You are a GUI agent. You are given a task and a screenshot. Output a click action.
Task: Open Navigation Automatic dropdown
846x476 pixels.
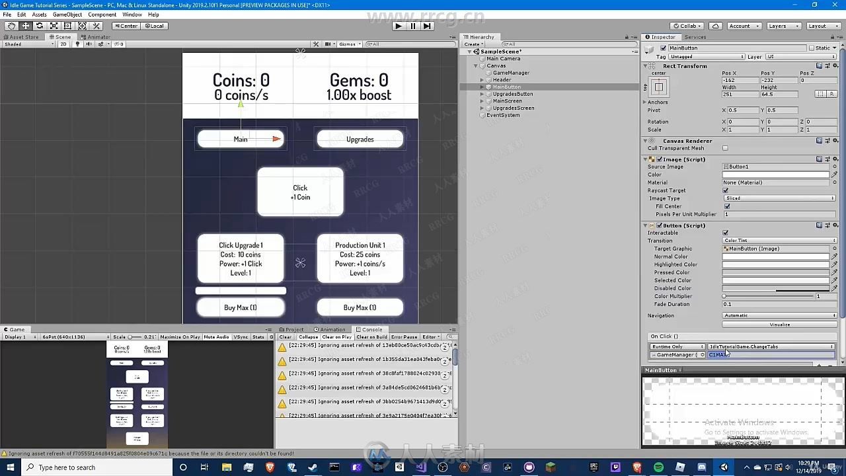point(779,315)
